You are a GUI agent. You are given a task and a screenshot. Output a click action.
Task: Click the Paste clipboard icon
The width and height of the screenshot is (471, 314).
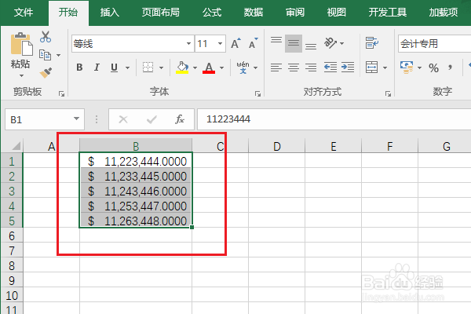(x=22, y=44)
